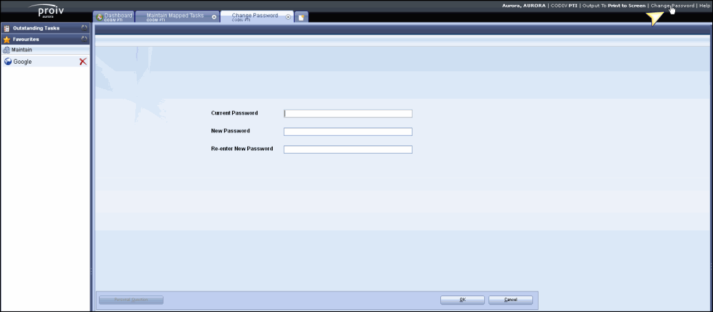
Task: Close the Maintain Mapped Tasks tab
Action: [214, 17]
